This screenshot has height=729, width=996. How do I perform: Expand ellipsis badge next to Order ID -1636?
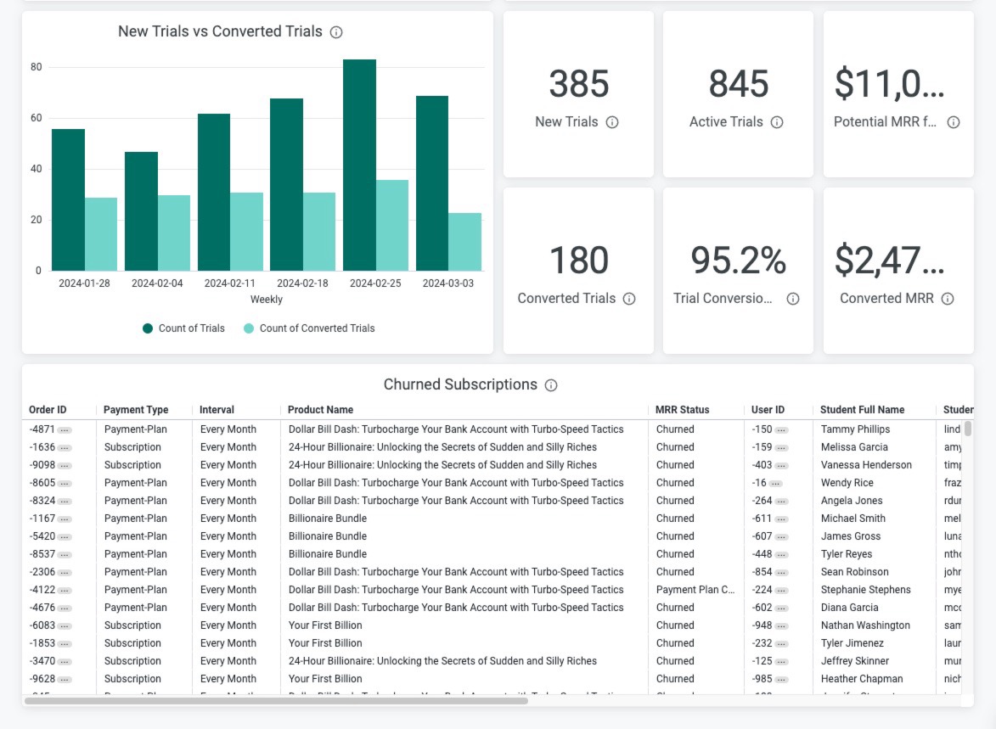point(65,448)
